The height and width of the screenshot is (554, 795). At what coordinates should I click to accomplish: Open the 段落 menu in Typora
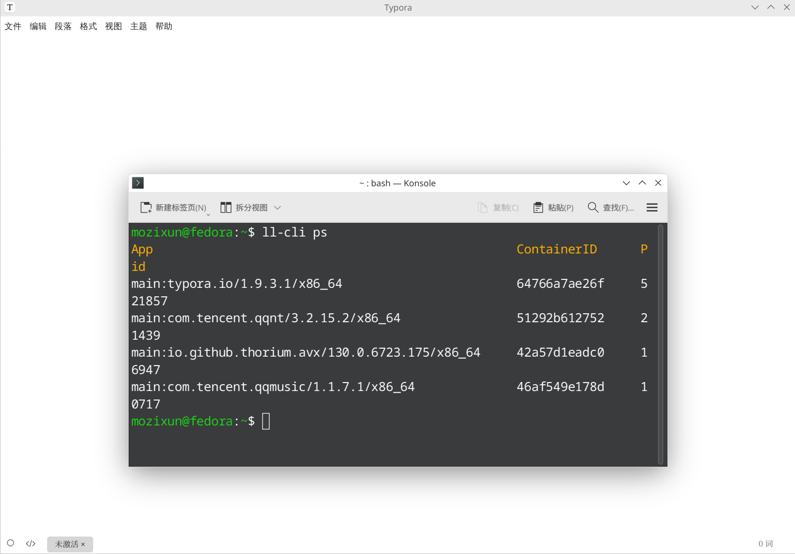(63, 26)
